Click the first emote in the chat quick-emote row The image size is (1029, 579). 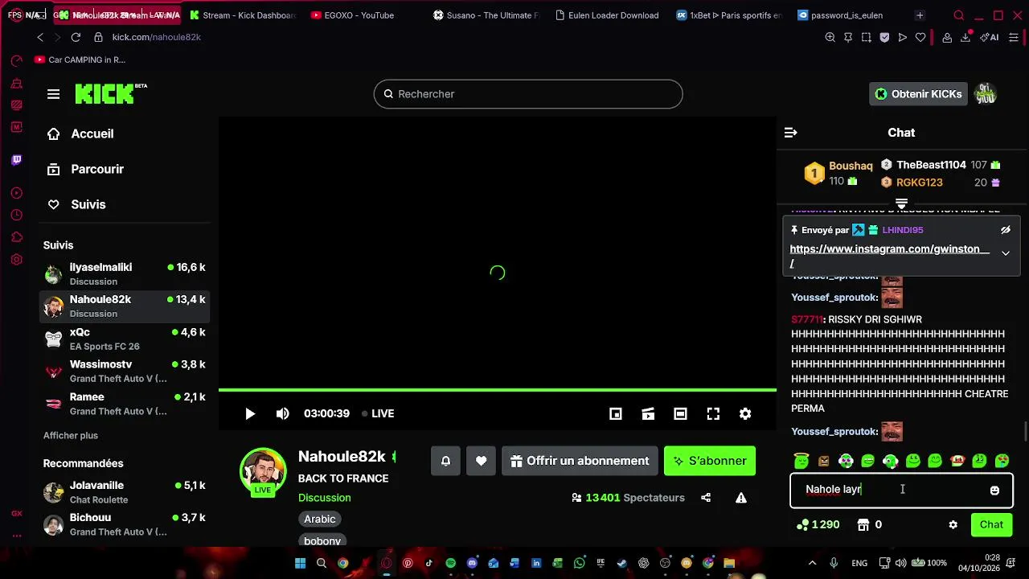pos(801,461)
